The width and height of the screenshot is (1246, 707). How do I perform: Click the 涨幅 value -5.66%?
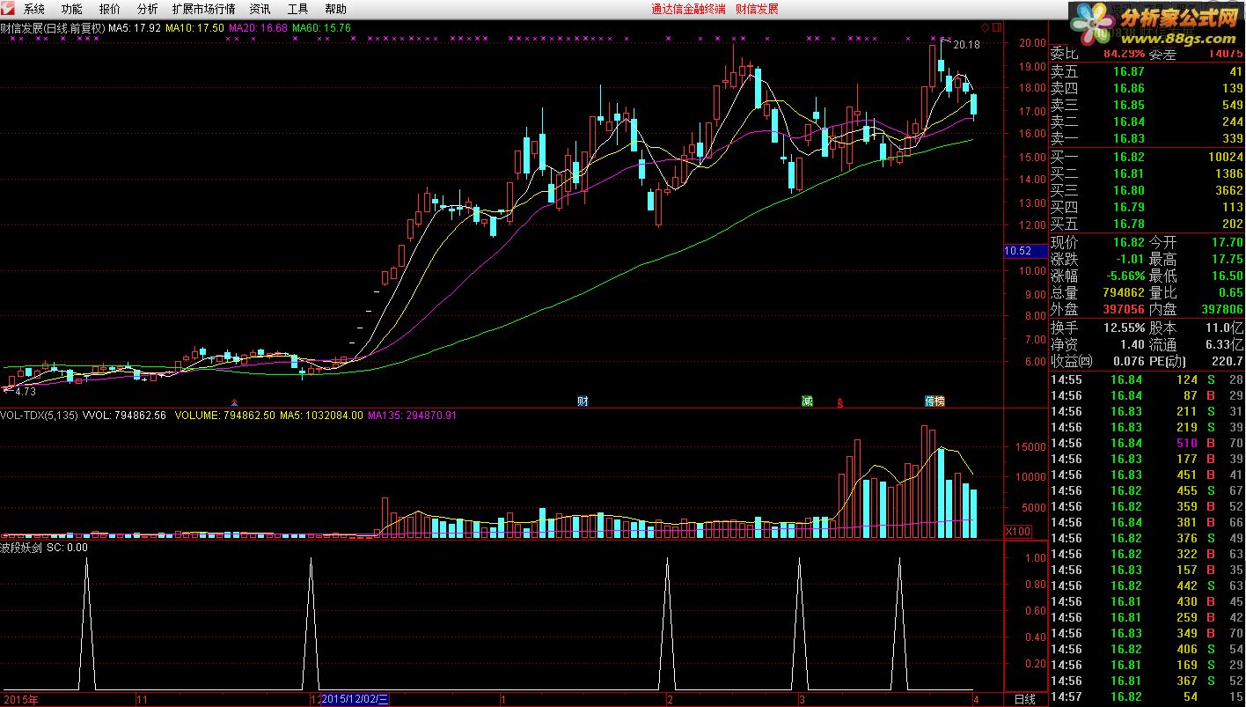[x=1124, y=276]
